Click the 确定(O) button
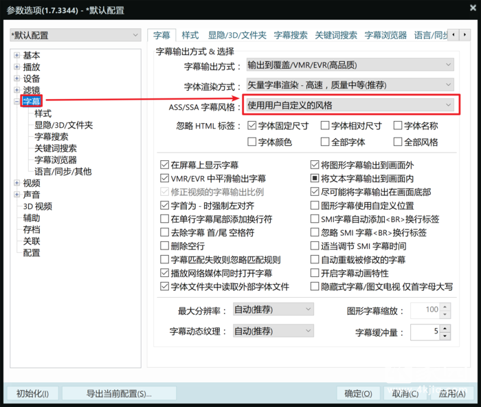This screenshot has height=407, width=481. coord(358,394)
